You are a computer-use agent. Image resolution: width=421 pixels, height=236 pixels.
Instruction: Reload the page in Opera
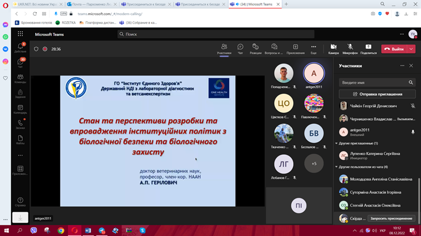point(35,14)
